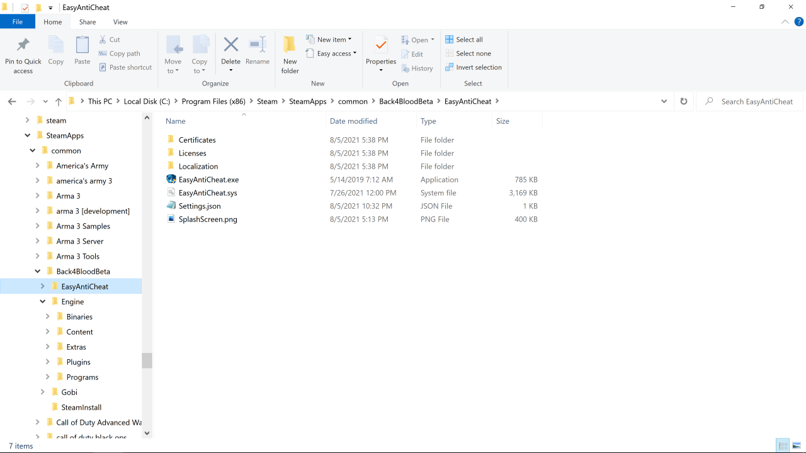Click the Delete icon in ribbon
The height and width of the screenshot is (453, 806).
coord(230,45)
